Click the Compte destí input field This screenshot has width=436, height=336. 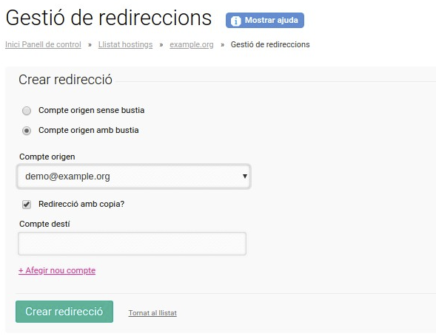132,244
